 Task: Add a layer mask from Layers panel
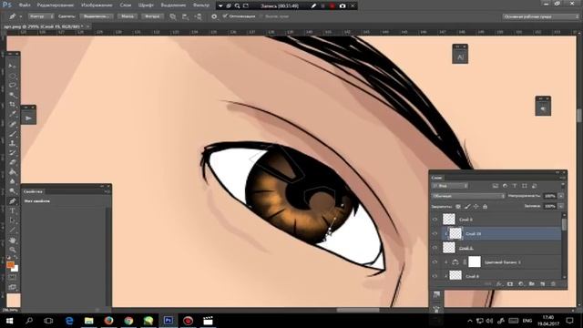(510, 283)
